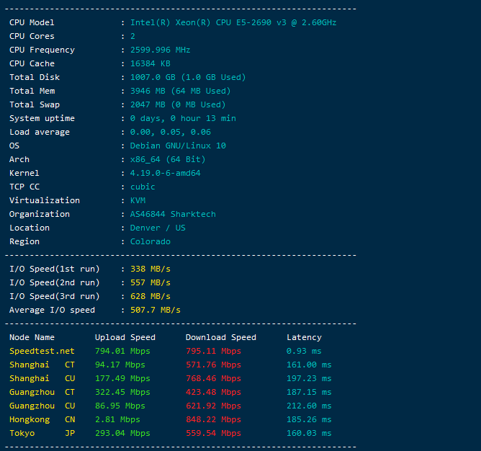The height and width of the screenshot is (451, 481).
Task: Click the CPU Cores value 2
Action: (132, 36)
